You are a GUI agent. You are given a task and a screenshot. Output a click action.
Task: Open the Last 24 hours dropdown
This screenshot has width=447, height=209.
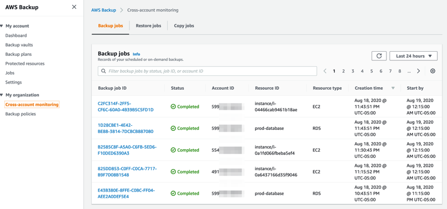pos(413,56)
